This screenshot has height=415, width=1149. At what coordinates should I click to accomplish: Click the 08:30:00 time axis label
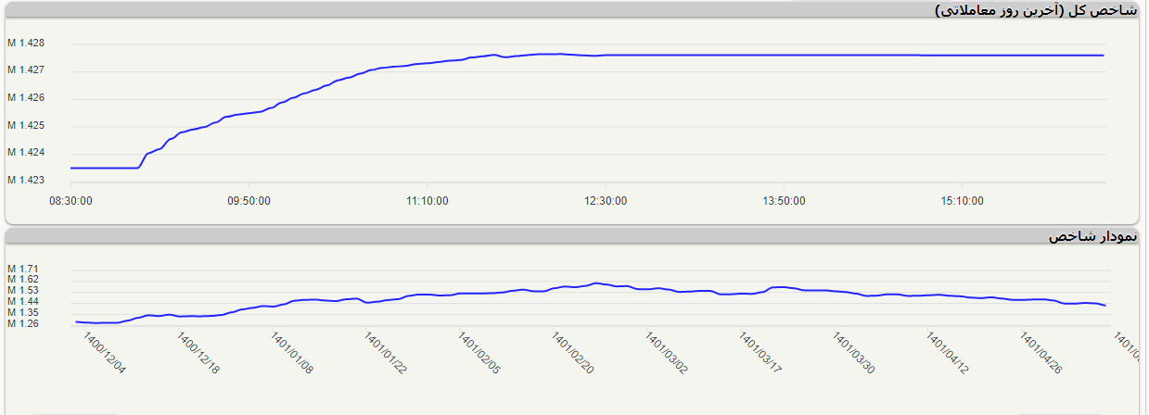pos(70,201)
